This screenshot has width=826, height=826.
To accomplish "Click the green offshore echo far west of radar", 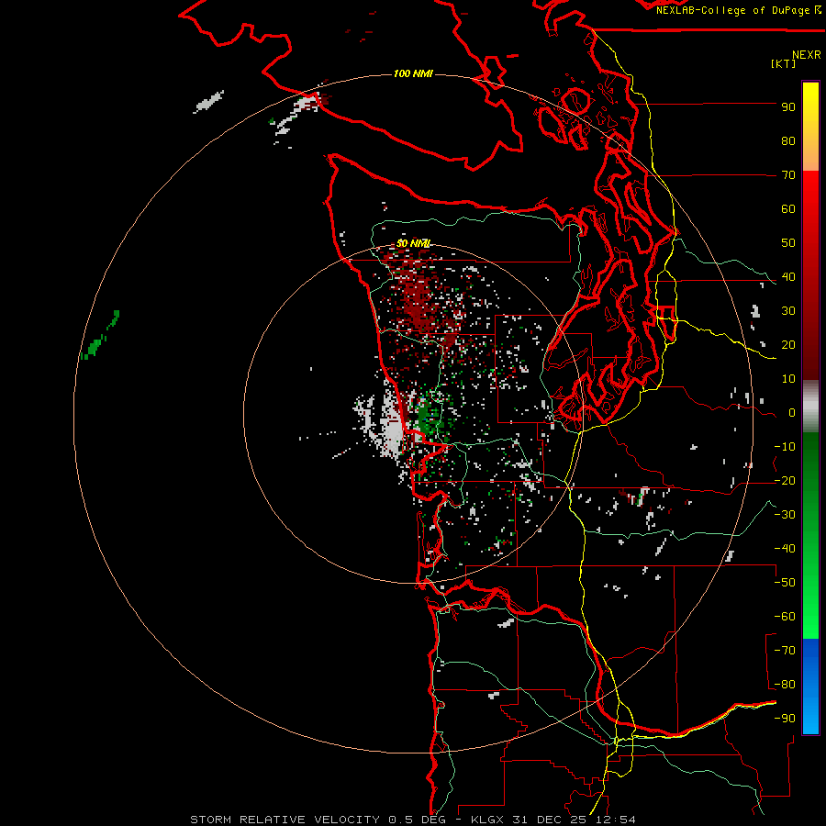I will tap(101, 336).
